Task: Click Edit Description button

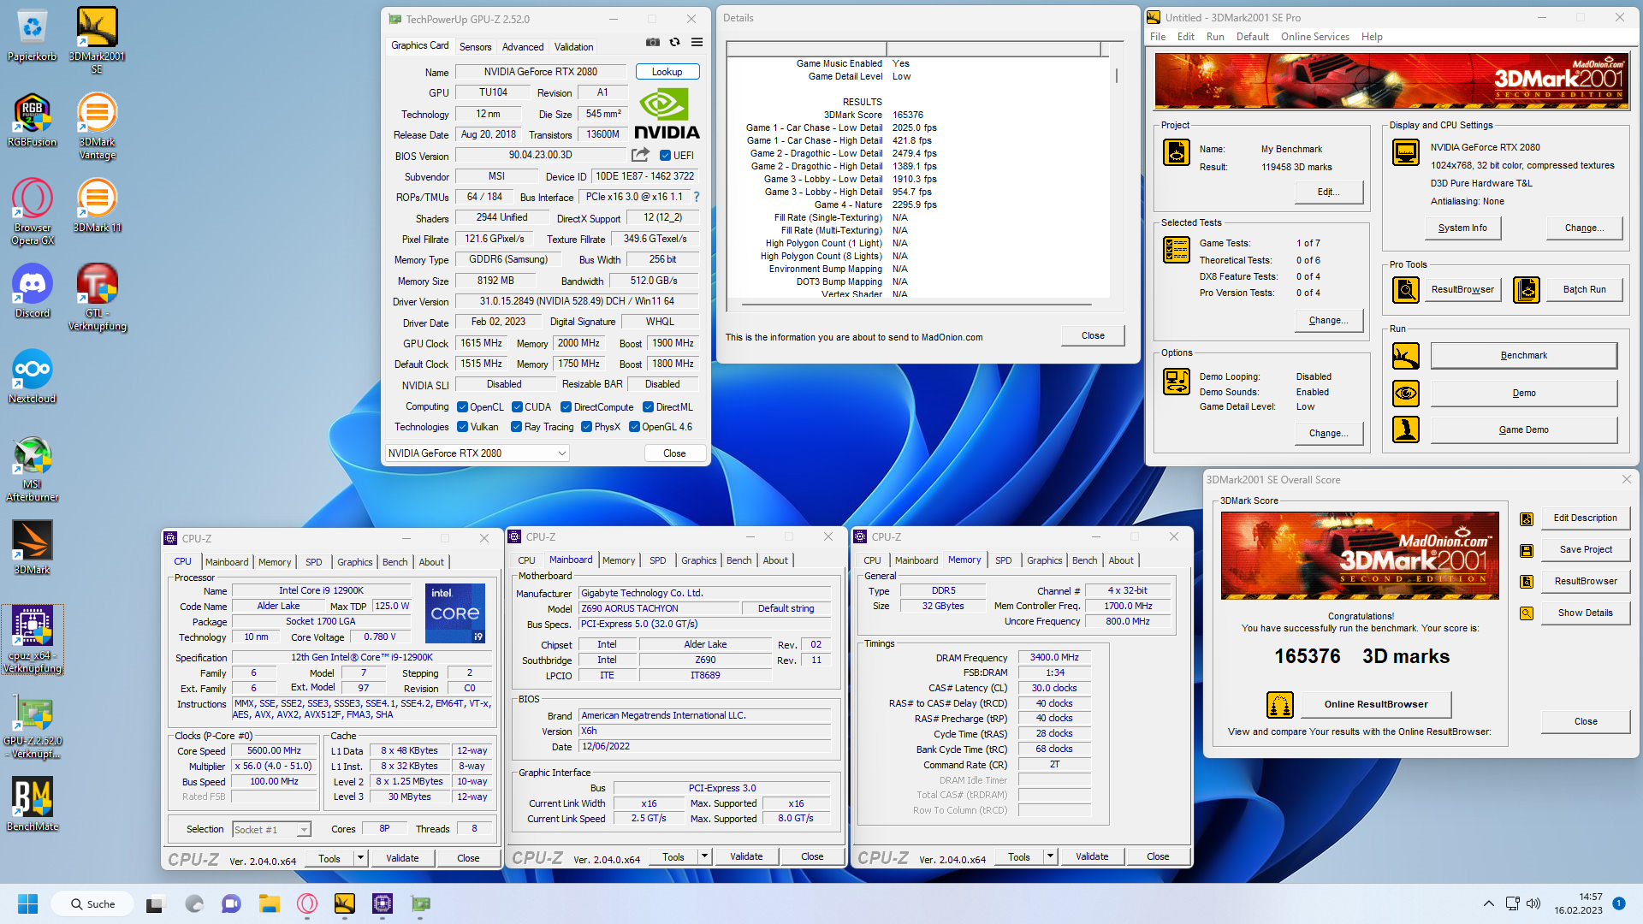Action: click(1586, 518)
